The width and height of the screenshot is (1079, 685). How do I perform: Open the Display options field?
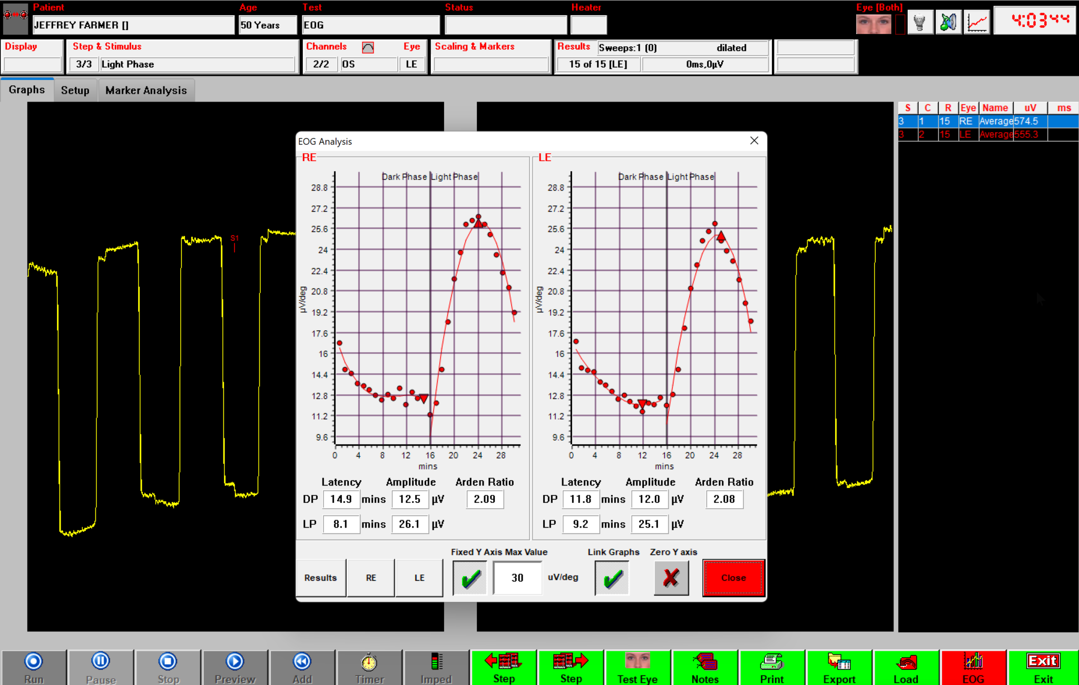point(32,64)
